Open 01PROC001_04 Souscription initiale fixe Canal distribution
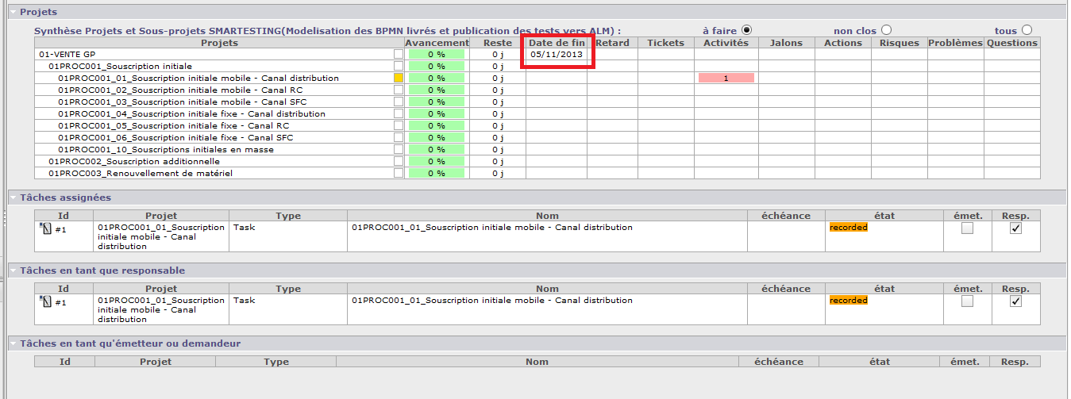 pos(191,114)
